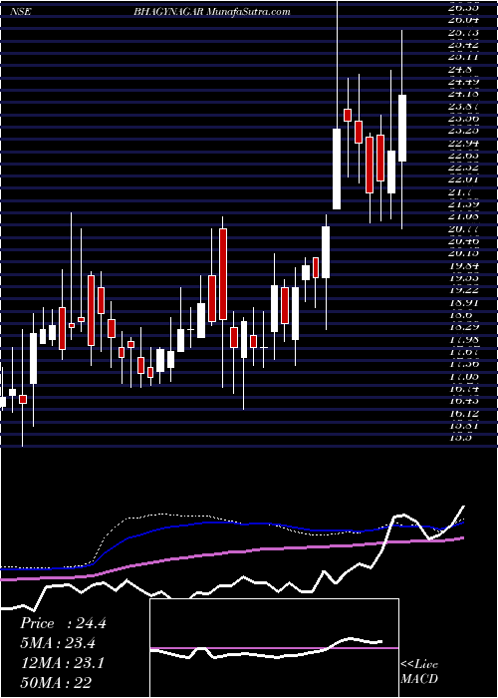Select the 18.29 price axis label
Viewport: 498px width, 698px height.
coord(466,327)
